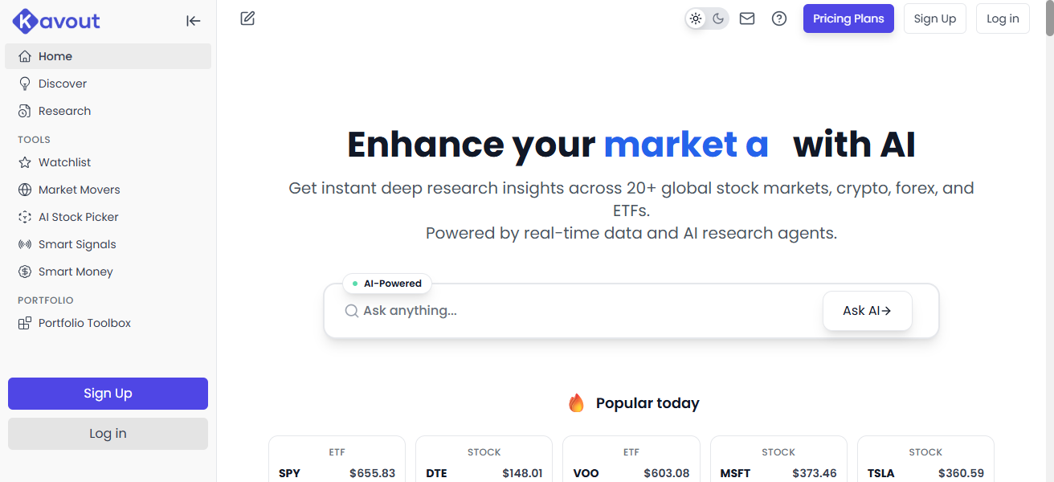This screenshot has width=1054, height=482.
Task: Go to Research in sidebar
Action: coord(64,111)
